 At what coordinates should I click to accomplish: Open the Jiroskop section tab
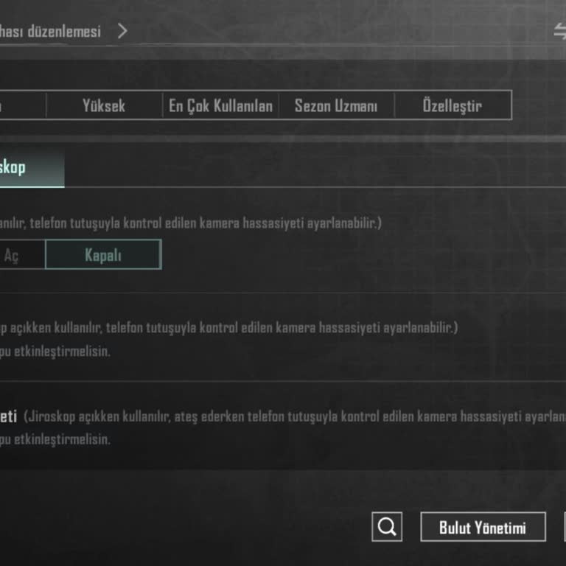point(32,167)
